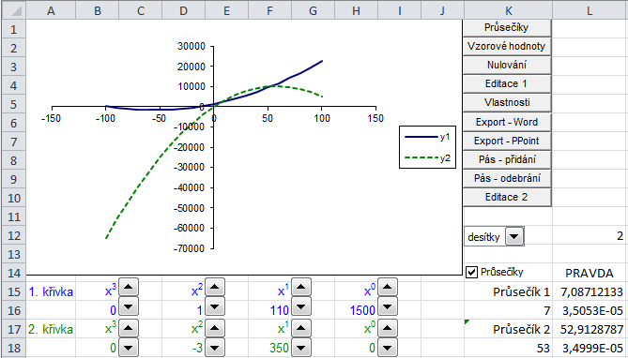Open Editace 1

(507, 84)
